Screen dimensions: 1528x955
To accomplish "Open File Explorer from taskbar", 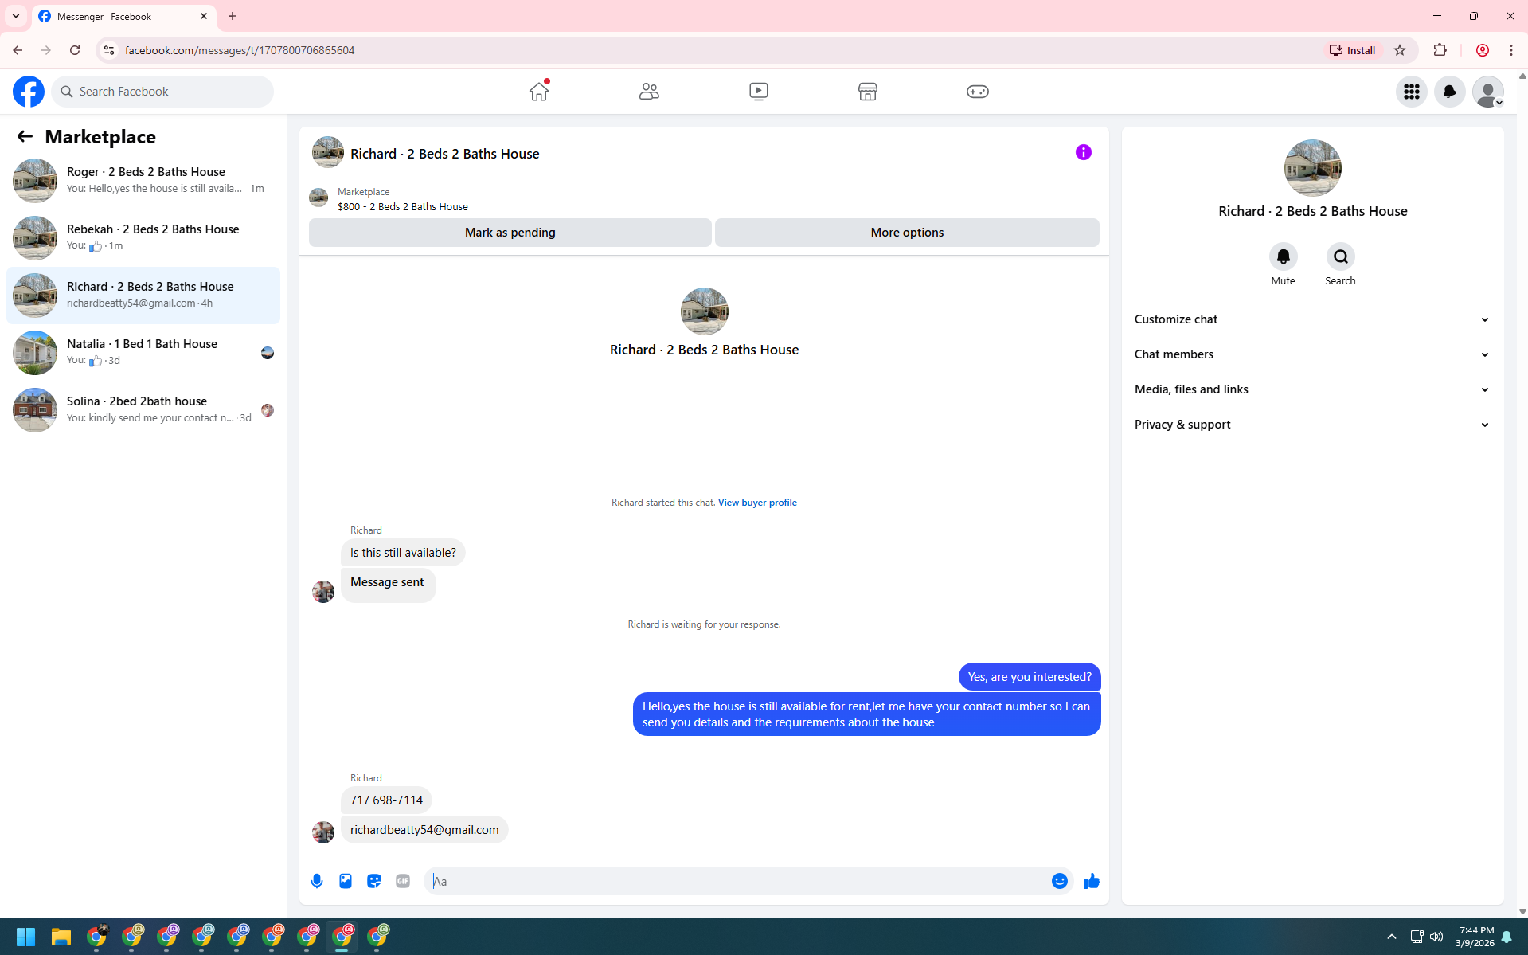I will click(61, 937).
